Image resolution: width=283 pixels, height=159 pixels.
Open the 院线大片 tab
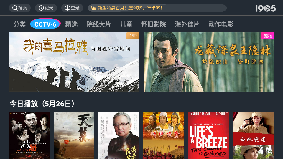[x=98, y=24]
